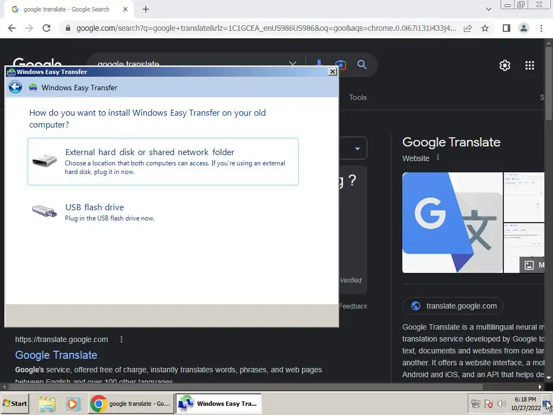553x415 pixels.
Task: Click translate.google.com link chip
Action: [x=453, y=306]
